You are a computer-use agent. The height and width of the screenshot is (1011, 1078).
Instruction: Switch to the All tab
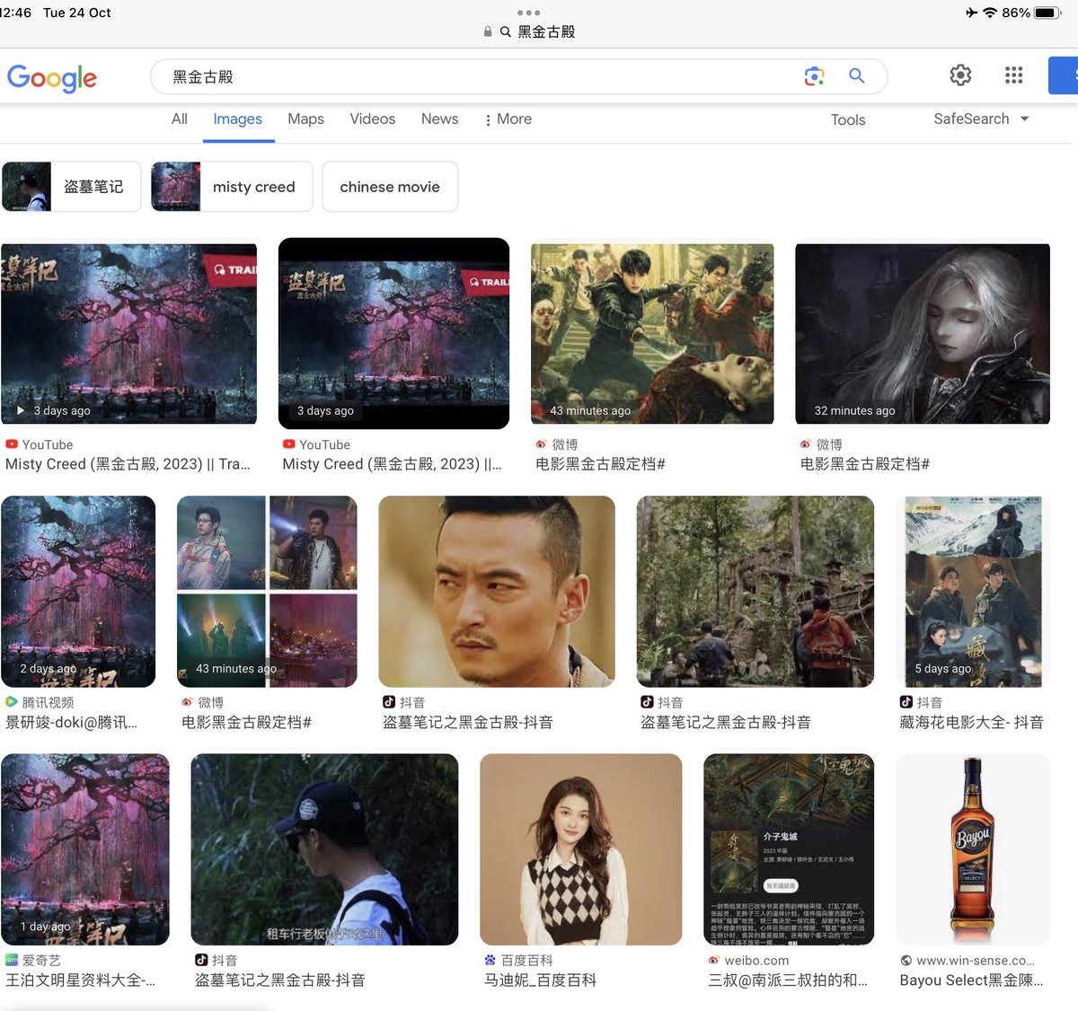180,119
